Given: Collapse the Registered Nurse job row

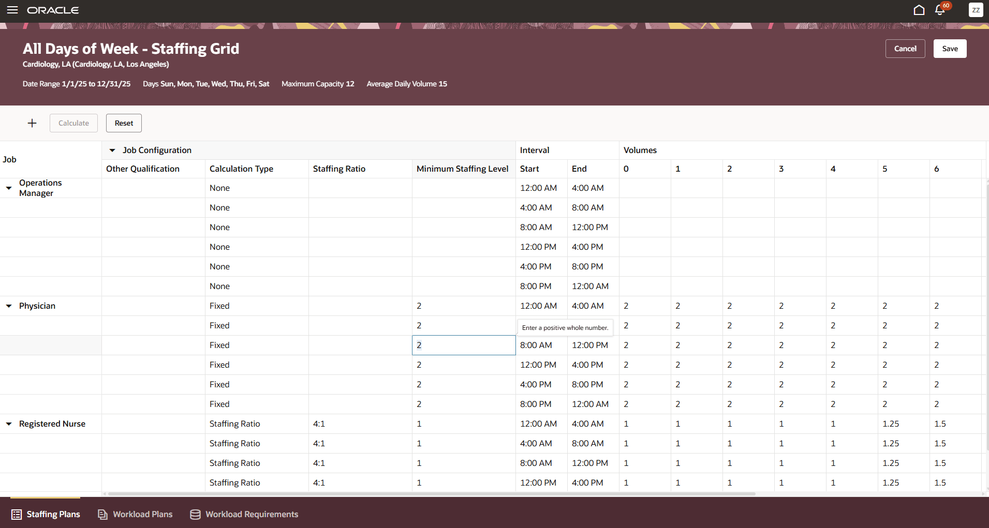Looking at the screenshot, I should [x=8, y=424].
